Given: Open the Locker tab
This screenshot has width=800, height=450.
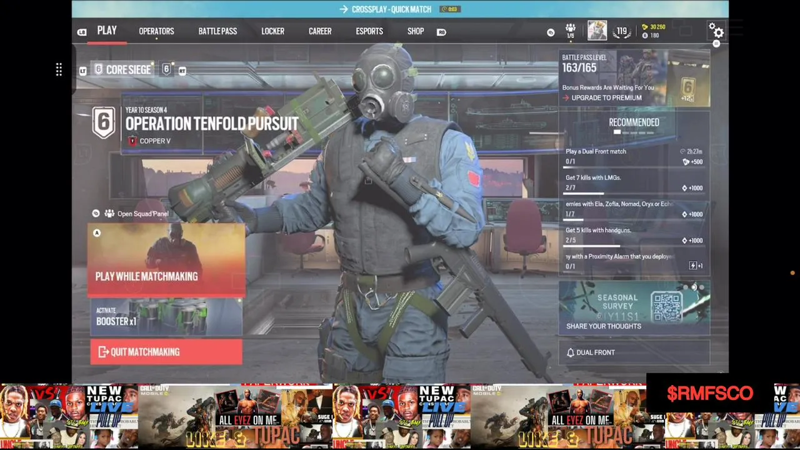Looking at the screenshot, I should coord(272,31).
